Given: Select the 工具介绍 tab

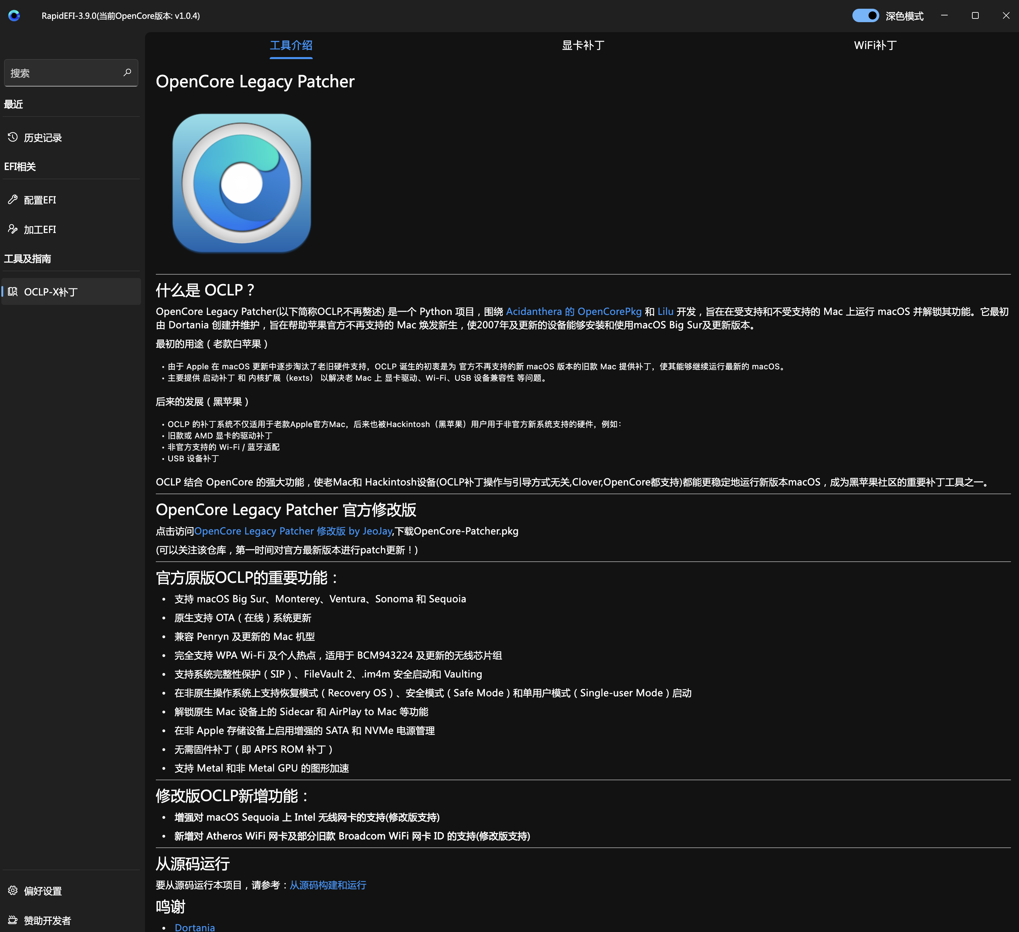Looking at the screenshot, I should coord(291,45).
